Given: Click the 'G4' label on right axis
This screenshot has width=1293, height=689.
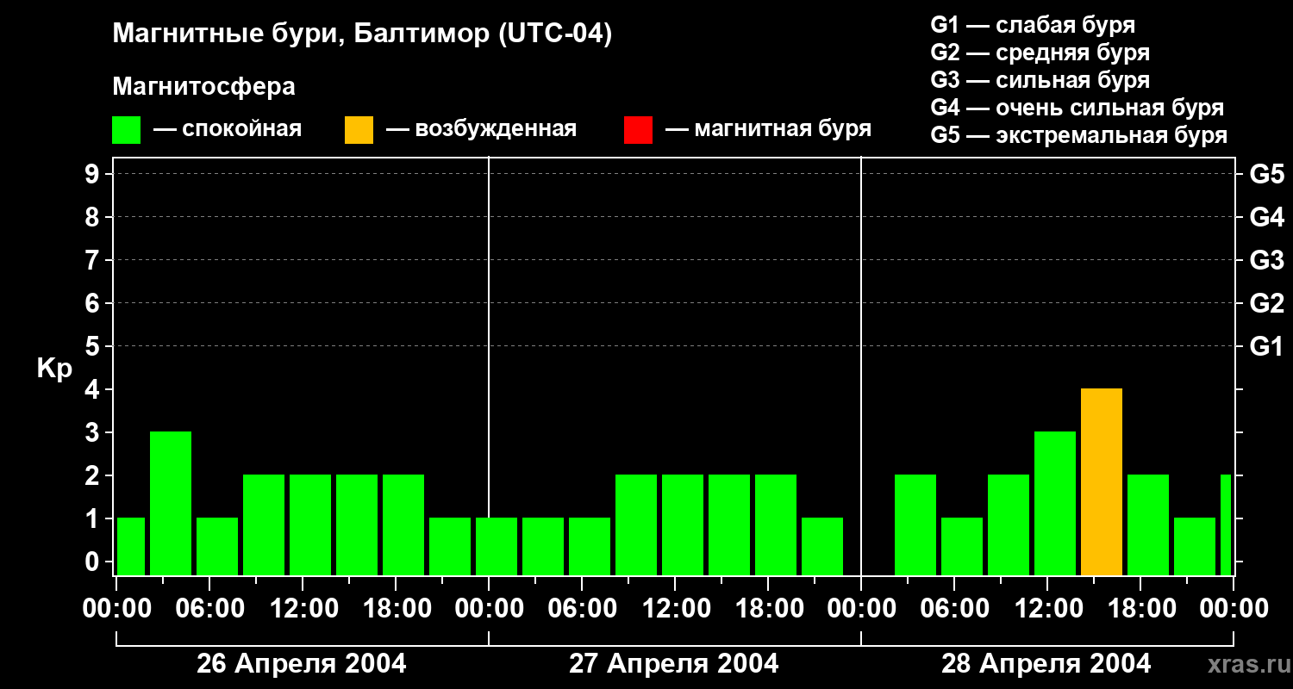Looking at the screenshot, I should click(x=1267, y=217).
